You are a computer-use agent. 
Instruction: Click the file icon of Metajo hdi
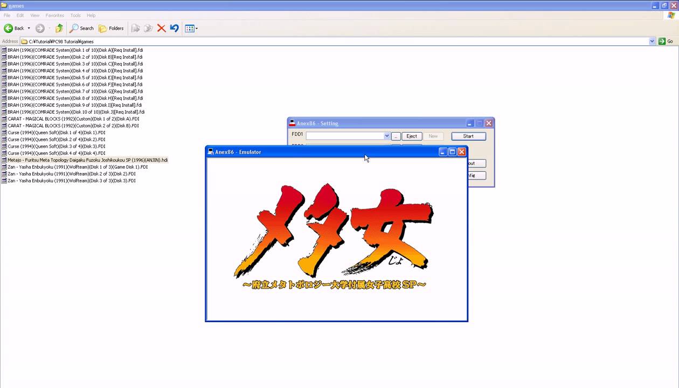coord(4,160)
